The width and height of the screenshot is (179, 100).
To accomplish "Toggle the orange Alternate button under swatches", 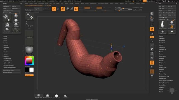I will point(29,75).
